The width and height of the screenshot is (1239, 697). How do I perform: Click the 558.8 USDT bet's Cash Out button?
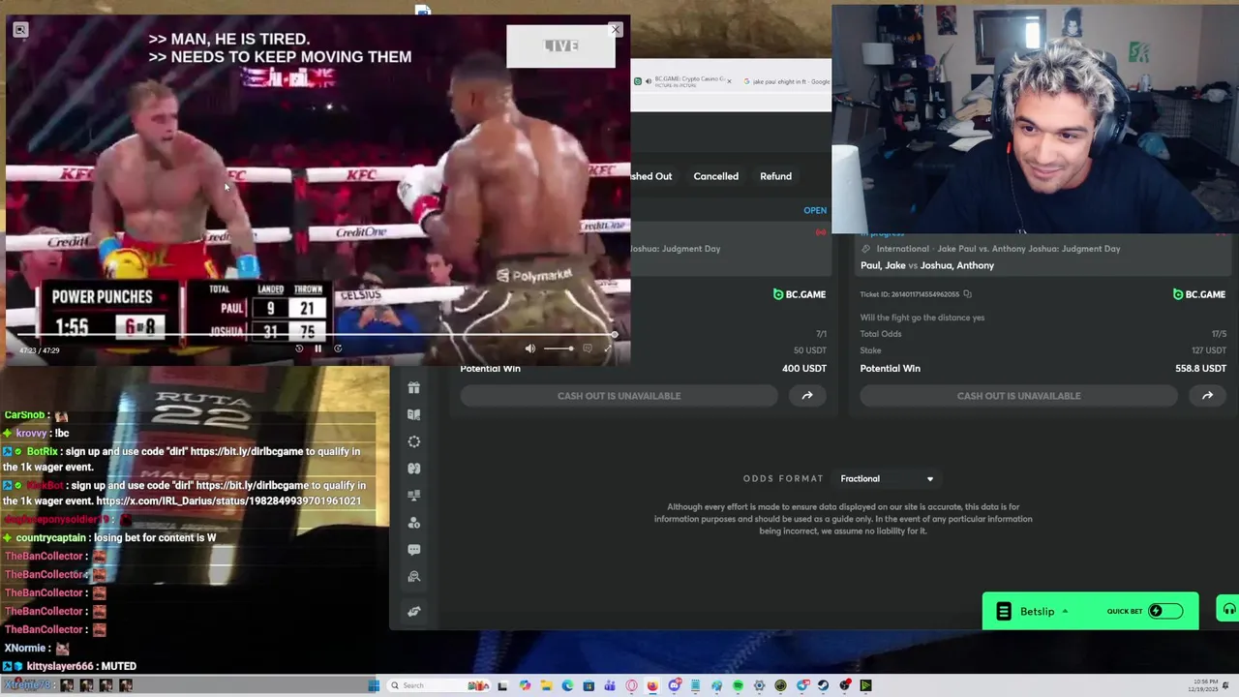click(1018, 396)
